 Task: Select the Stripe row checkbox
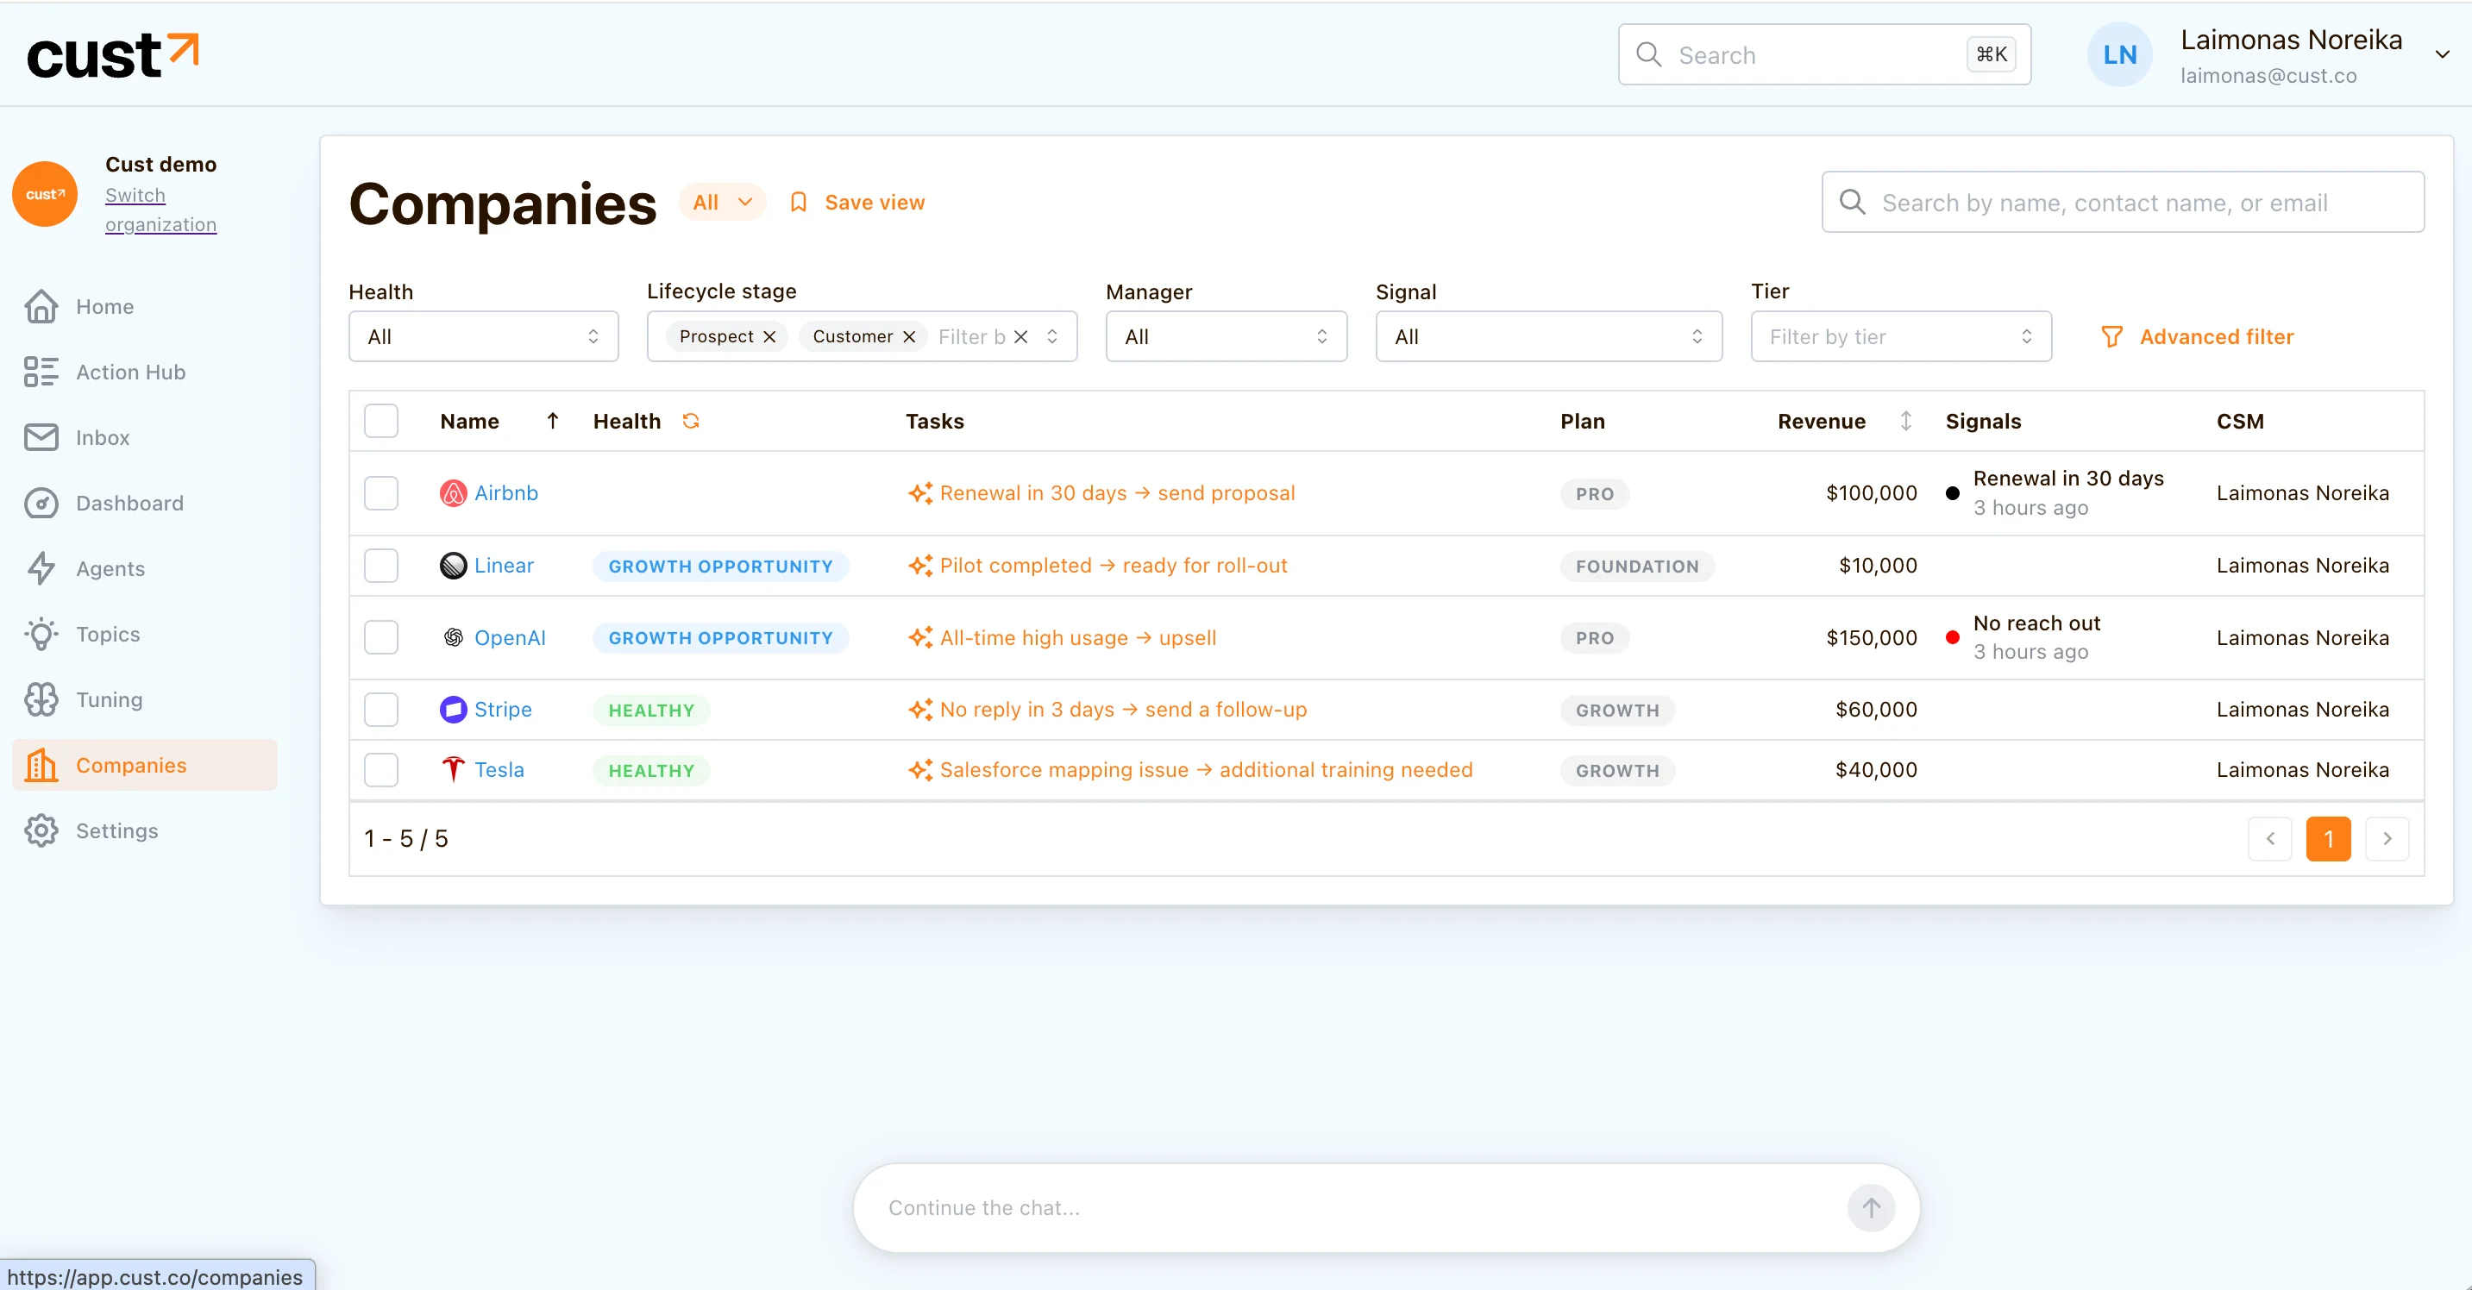click(381, 710)
